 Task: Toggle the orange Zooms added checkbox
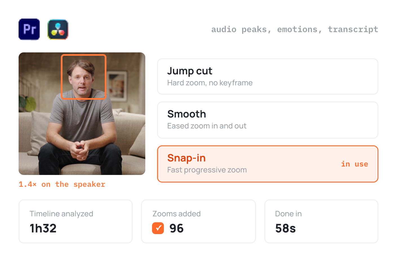point(158,228)
